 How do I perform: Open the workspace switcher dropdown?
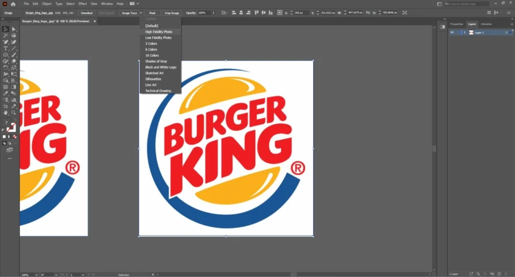[134, 4]
